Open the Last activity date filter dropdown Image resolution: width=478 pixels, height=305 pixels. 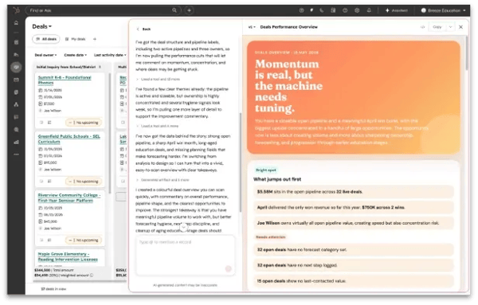[110, 55]
